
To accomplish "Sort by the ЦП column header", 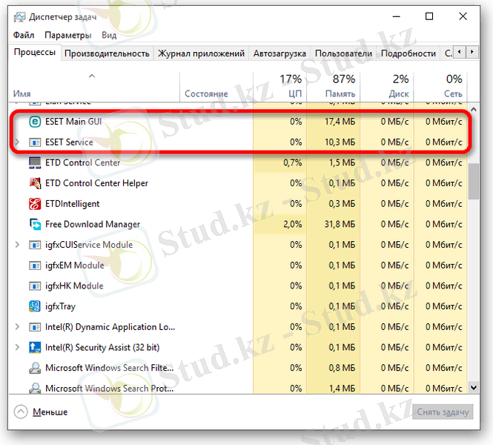I will 279,87.
